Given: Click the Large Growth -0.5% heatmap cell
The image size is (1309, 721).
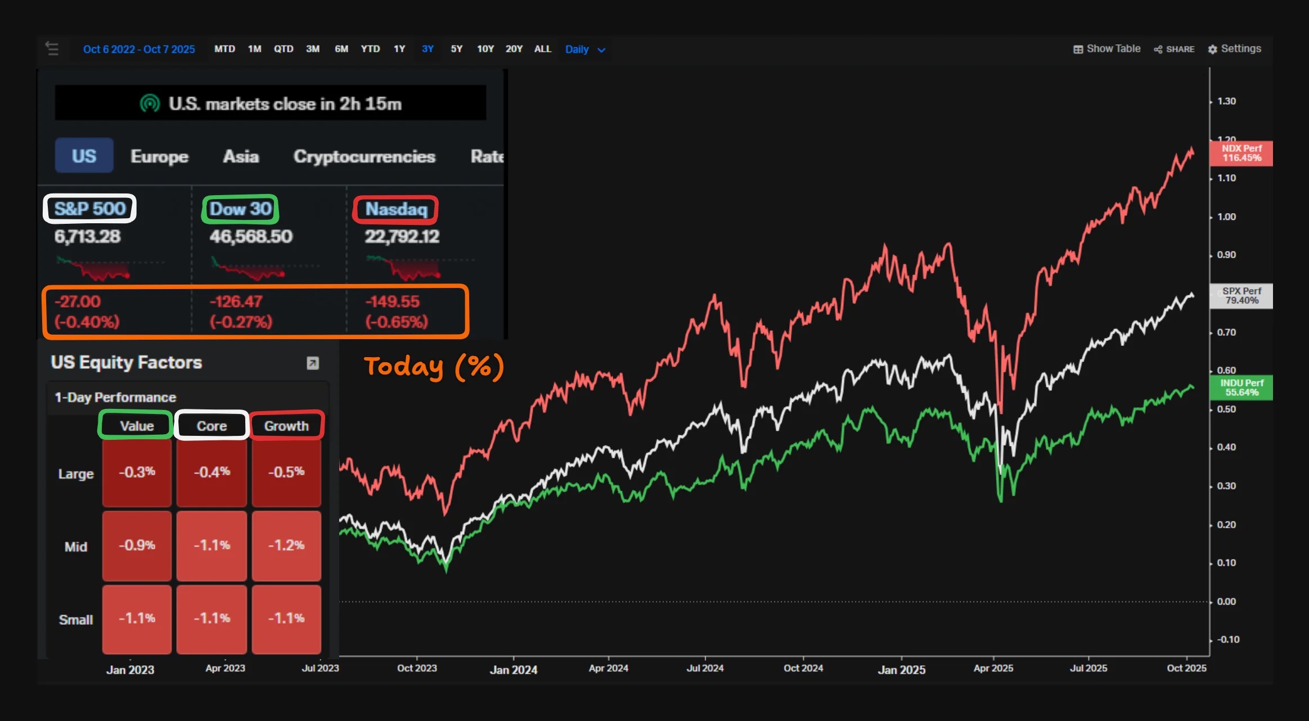Looking at the screenshot, I should 286,472.
